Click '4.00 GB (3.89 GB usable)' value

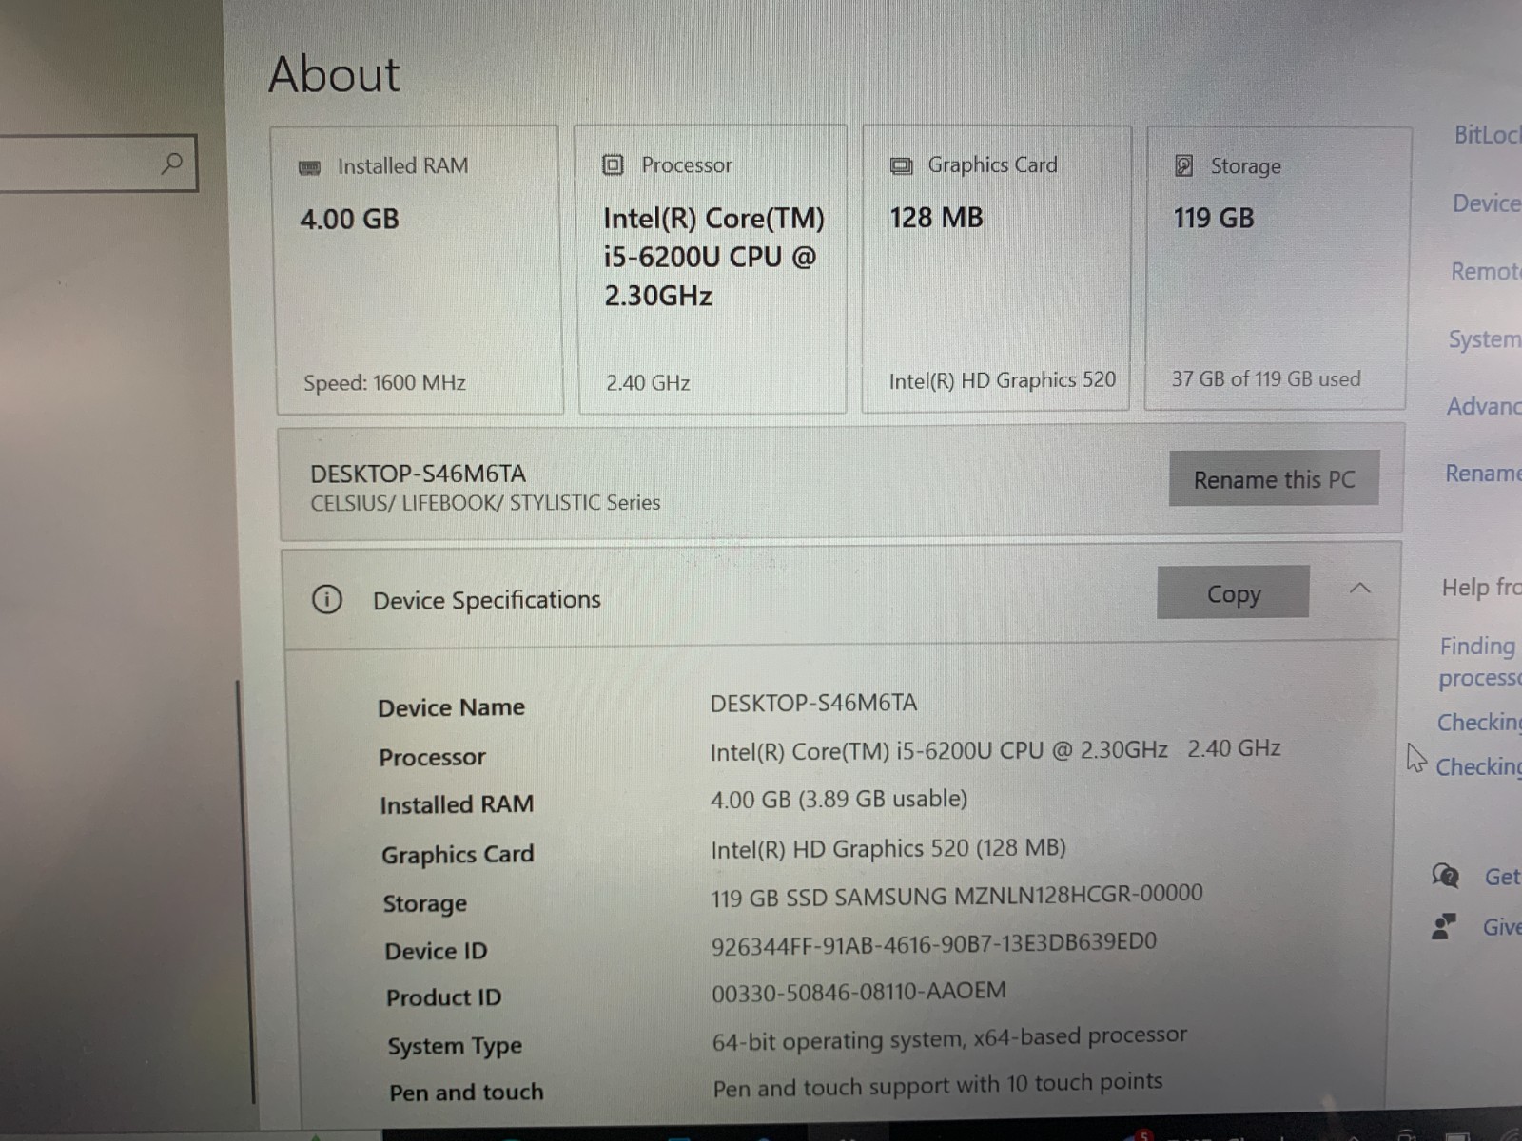coord(838,799)
